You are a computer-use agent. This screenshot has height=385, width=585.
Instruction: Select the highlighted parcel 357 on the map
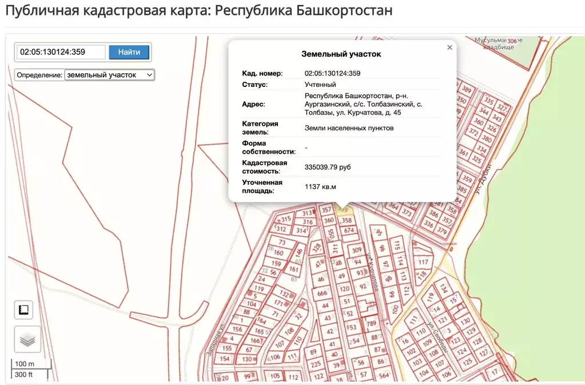pyautogui.click(x=327, y=210)
